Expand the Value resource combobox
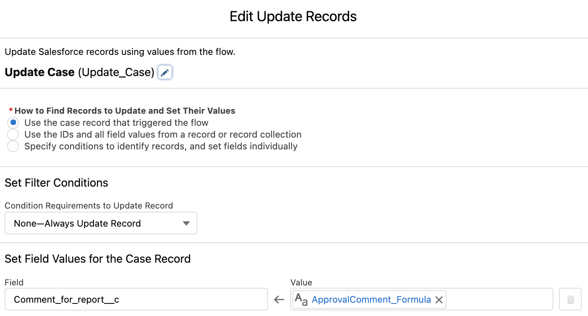Image resolution: width=588 pixels, height=316 pixels. pos(499,300)
